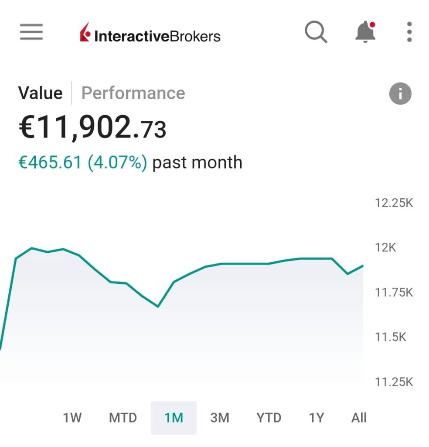Open the hamburger navigation menu
This screenshot has height=447, width=429.
(31, 32)
